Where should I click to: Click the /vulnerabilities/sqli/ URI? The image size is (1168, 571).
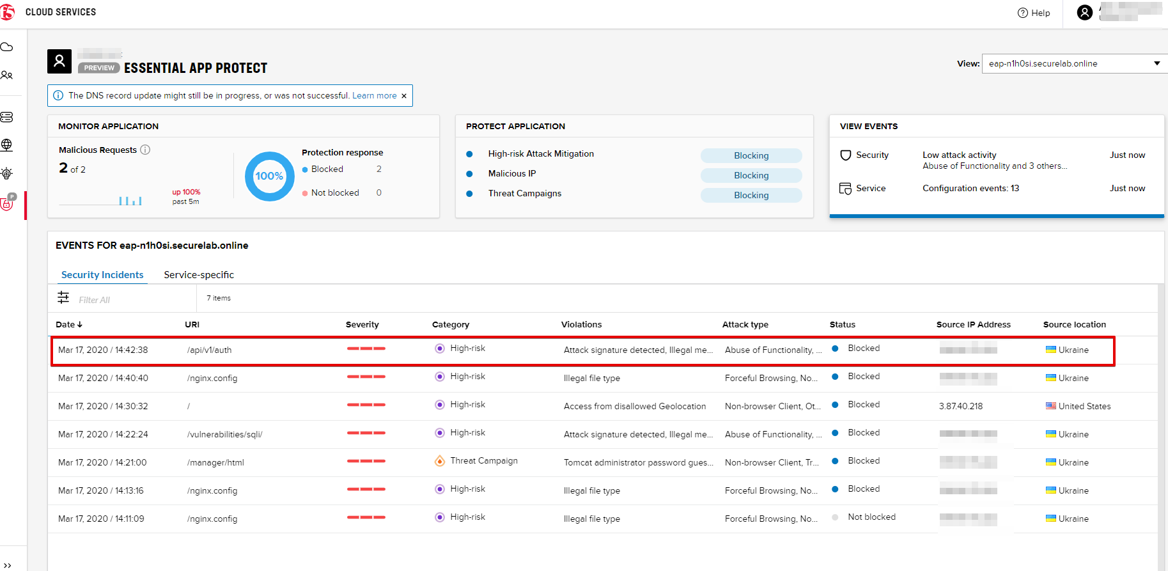225,434
